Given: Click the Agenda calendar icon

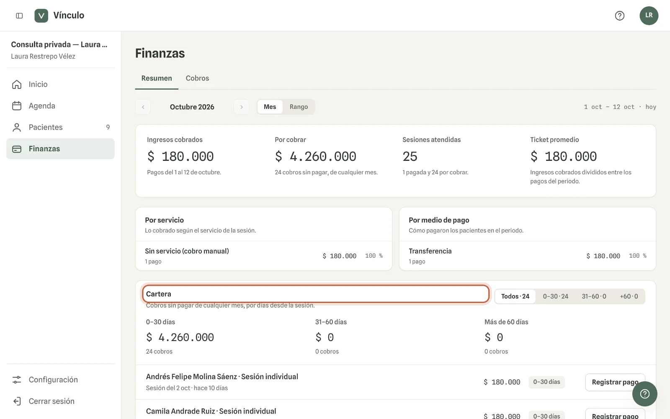Looking at the screenshot, I should coord(17,106).
